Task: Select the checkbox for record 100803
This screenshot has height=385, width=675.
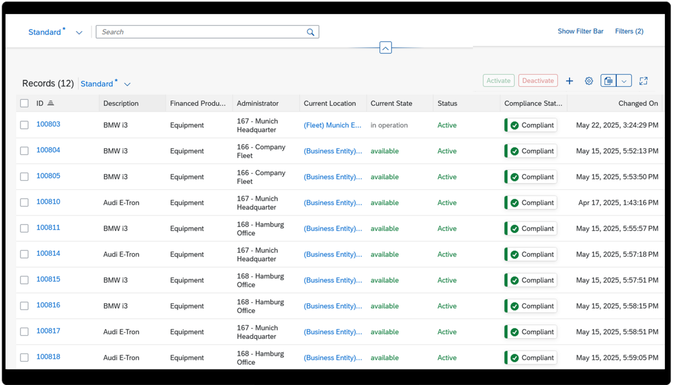Action: tap(24, 125)
